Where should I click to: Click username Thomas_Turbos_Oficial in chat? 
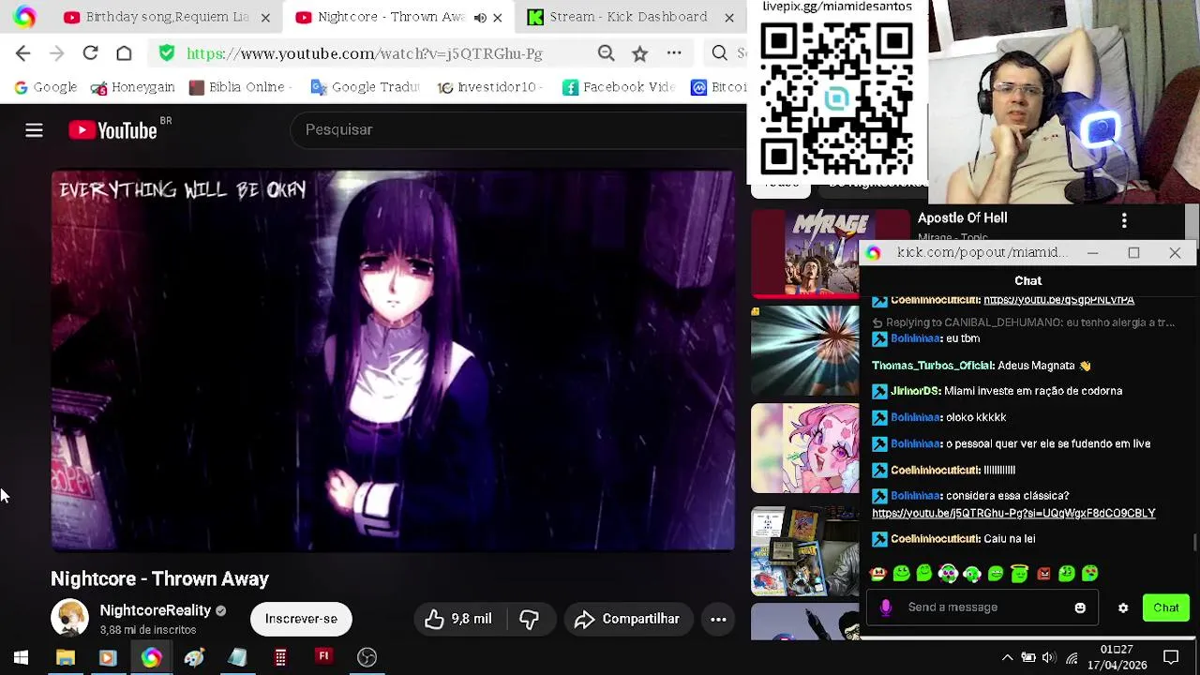tap(933, 366)
